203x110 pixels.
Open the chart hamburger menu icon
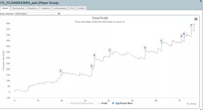click(196, 19)
